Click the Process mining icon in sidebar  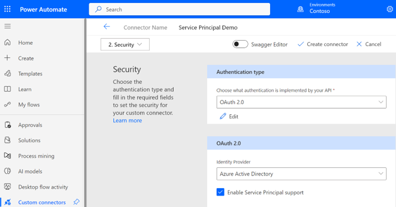(8, 156)
